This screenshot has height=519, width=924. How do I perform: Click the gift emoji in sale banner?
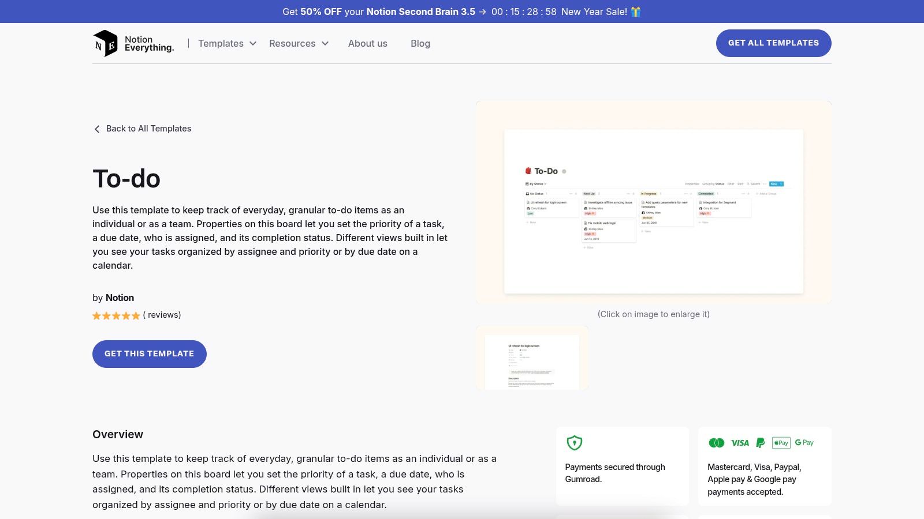pos(636,12)
